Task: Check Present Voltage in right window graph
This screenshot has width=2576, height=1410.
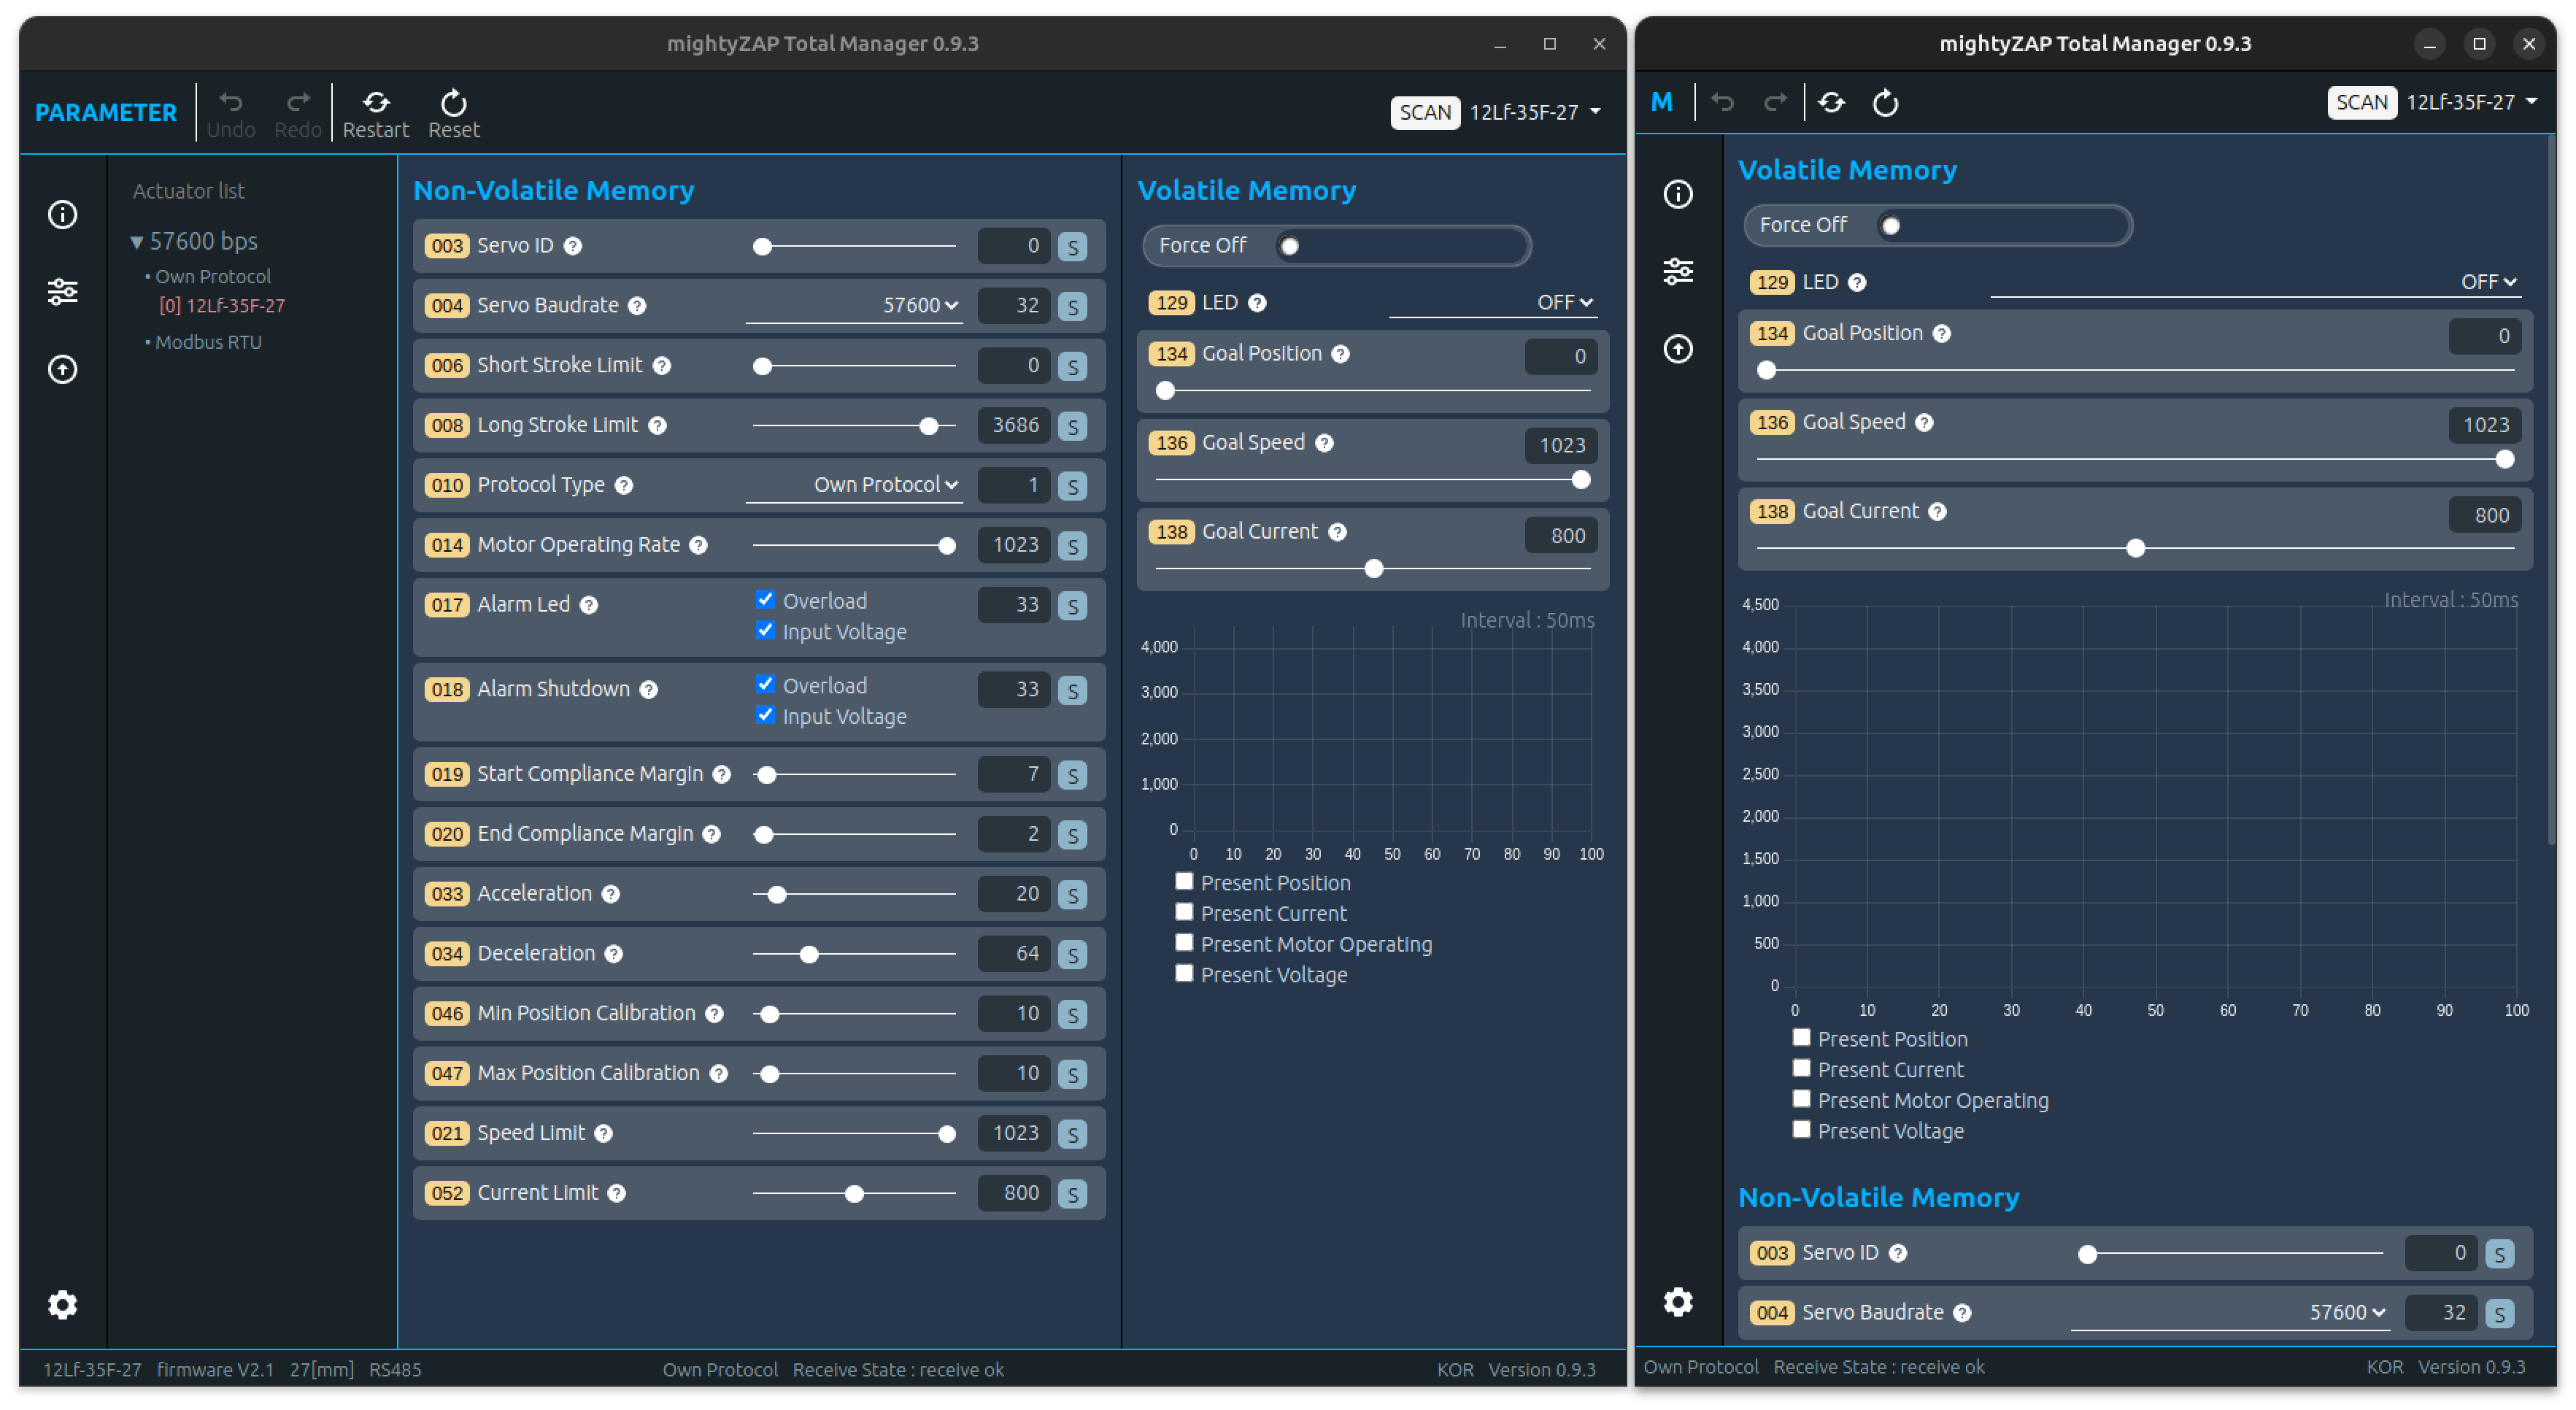Action: click(1801, 1129)
